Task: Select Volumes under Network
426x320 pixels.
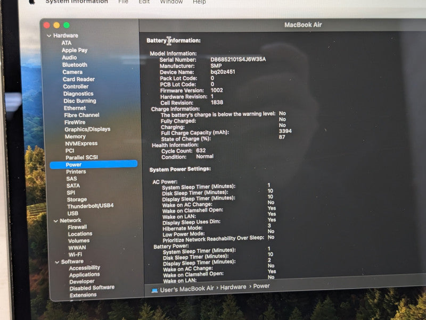Action: pyautogui.click(x=79, y=241)
